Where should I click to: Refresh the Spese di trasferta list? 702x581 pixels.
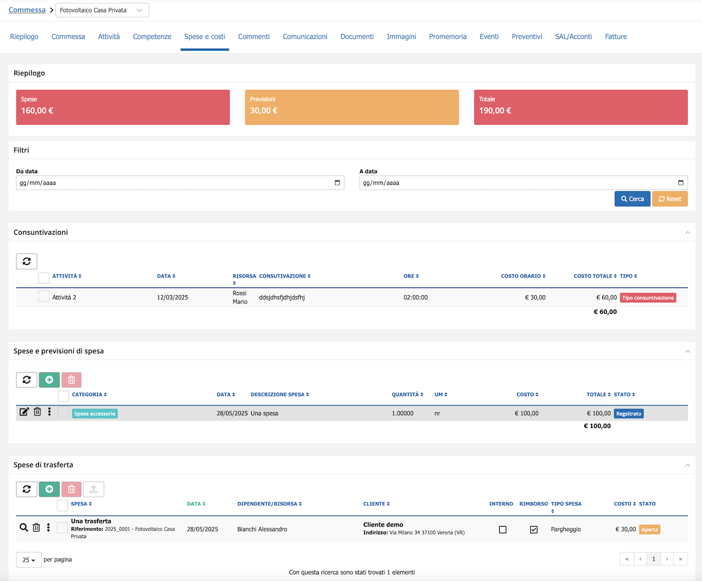pos(26,489)
